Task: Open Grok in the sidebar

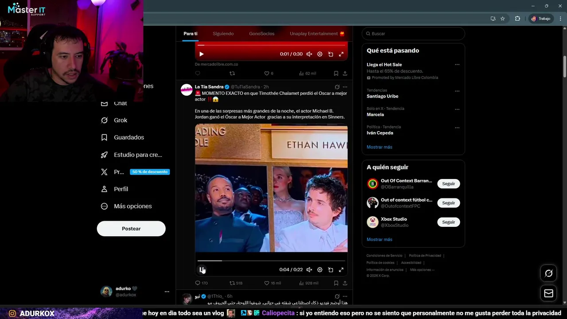Action: [x=114, y=120]
